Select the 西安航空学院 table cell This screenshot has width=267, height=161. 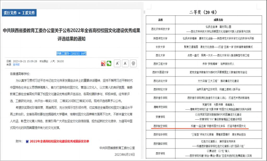click(160, 126)
